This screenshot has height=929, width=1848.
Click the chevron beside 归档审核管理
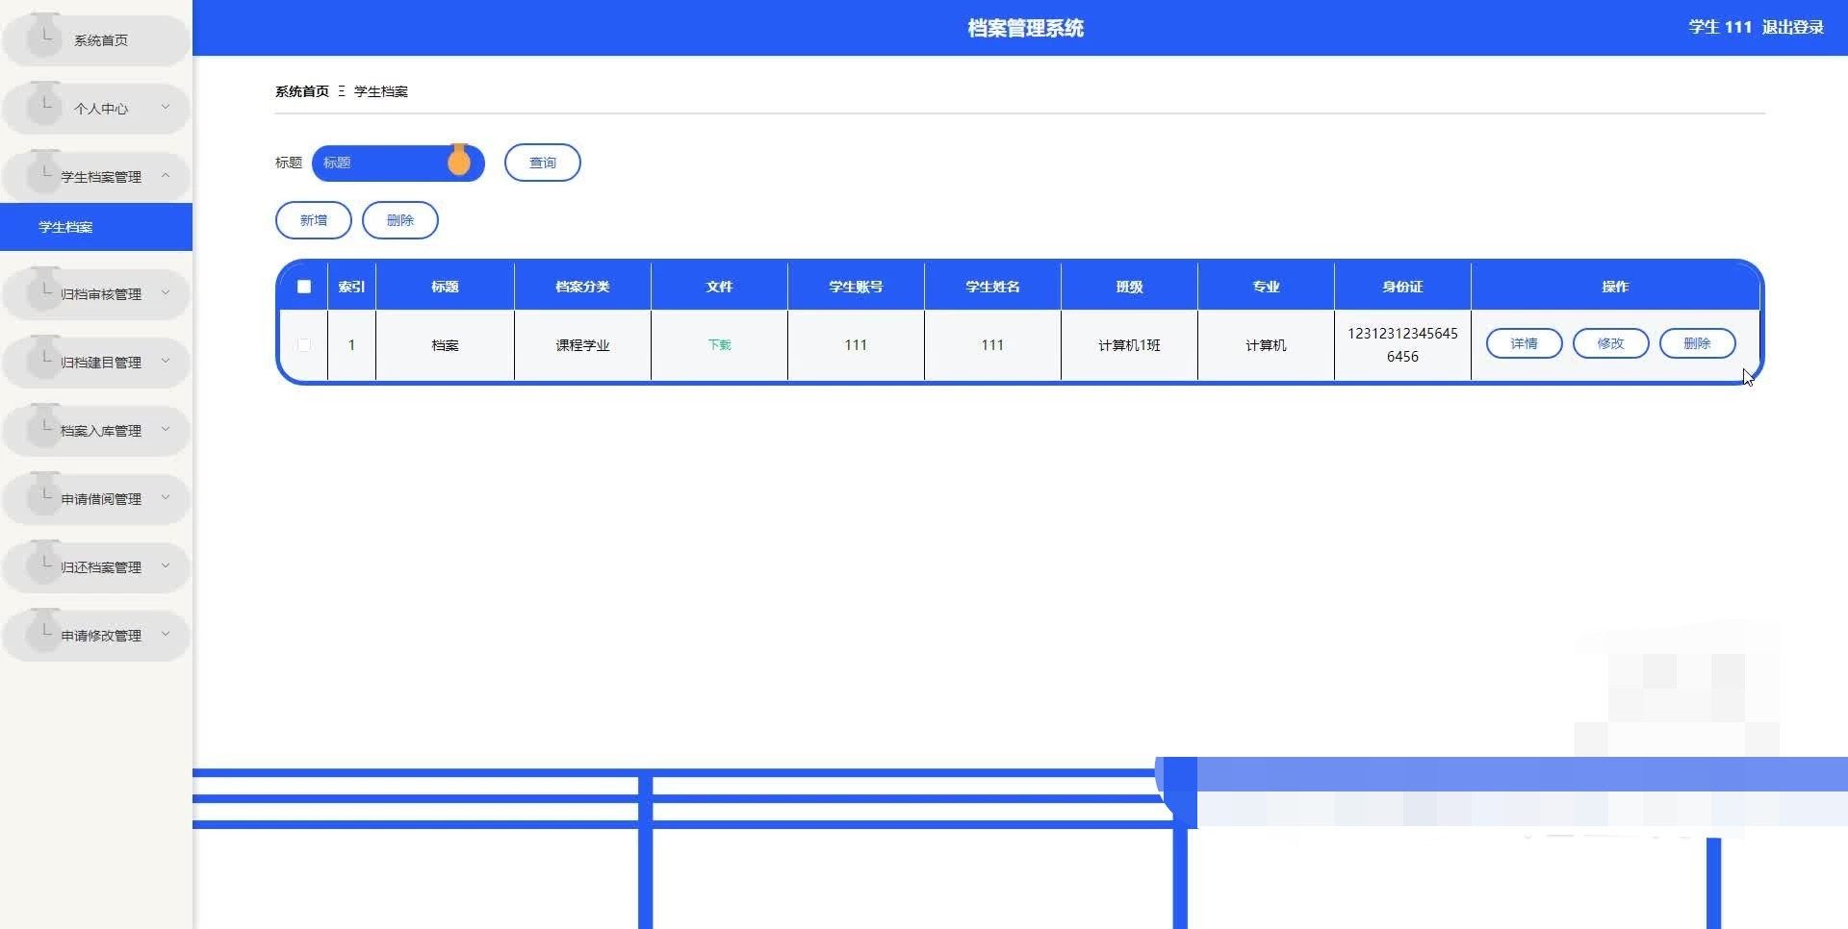(166, 293)
